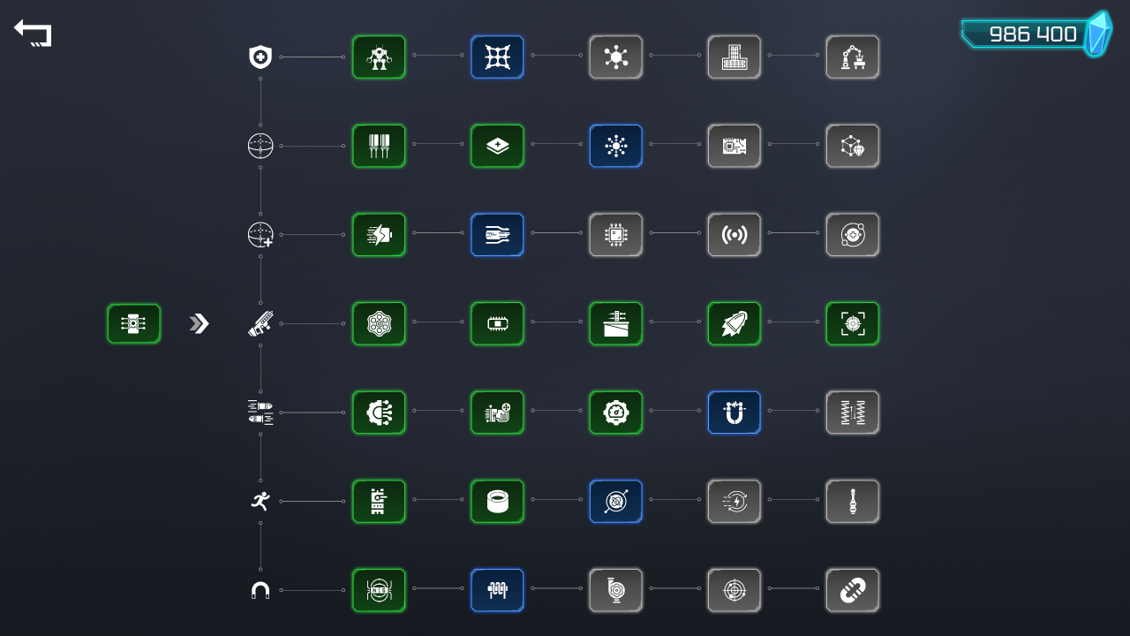Select the speedometer gear upgrade node
Viewport: 1130px width, 636px height.
[615, 413]
